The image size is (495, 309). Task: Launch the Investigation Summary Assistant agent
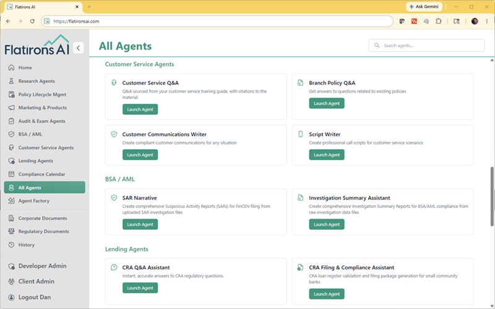[327, 224]
